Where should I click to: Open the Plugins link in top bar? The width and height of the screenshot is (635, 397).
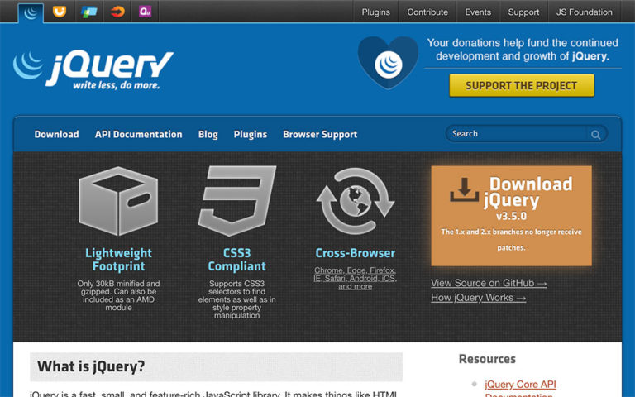pyautogui.click(x=376, y=12)
